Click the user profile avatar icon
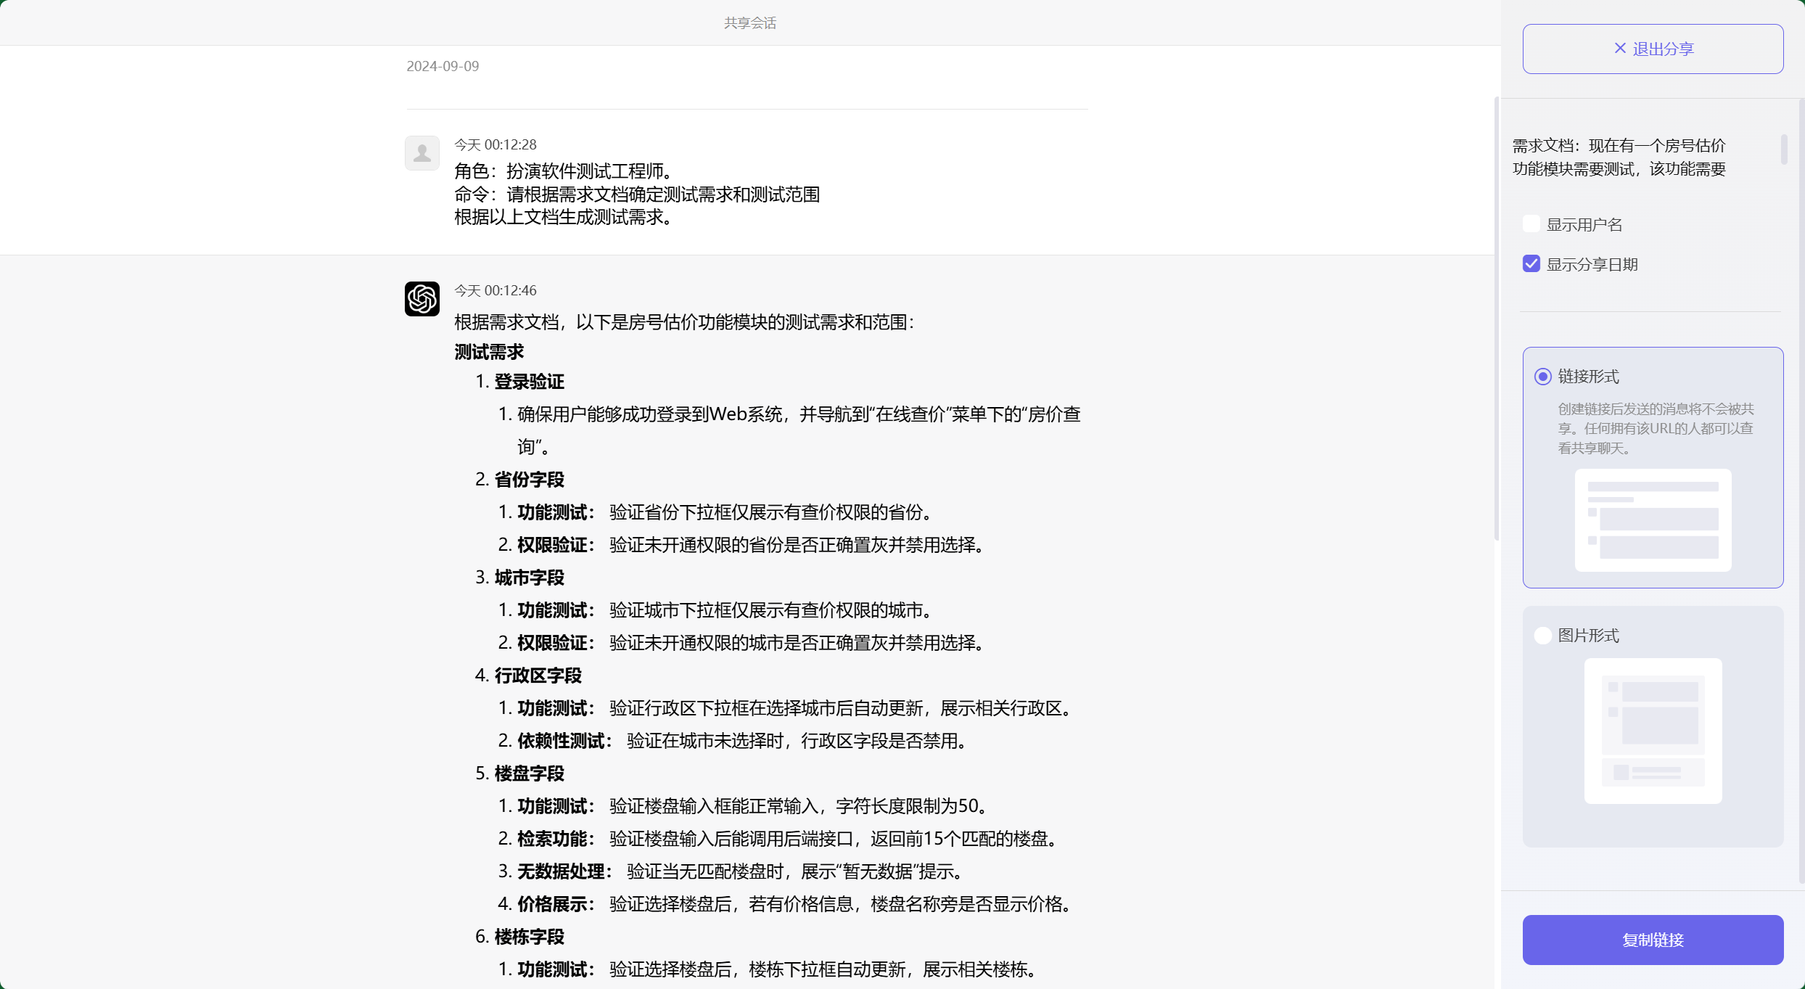The width and height of the screenshot is (1805, 989). (422, 153)
